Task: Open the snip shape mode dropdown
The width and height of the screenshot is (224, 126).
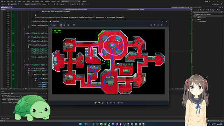Action: 69,25
